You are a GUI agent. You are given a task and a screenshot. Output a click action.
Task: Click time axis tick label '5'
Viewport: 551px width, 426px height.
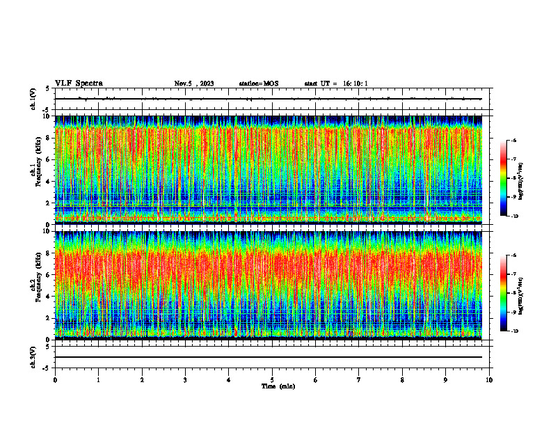[x=272, y=380]
